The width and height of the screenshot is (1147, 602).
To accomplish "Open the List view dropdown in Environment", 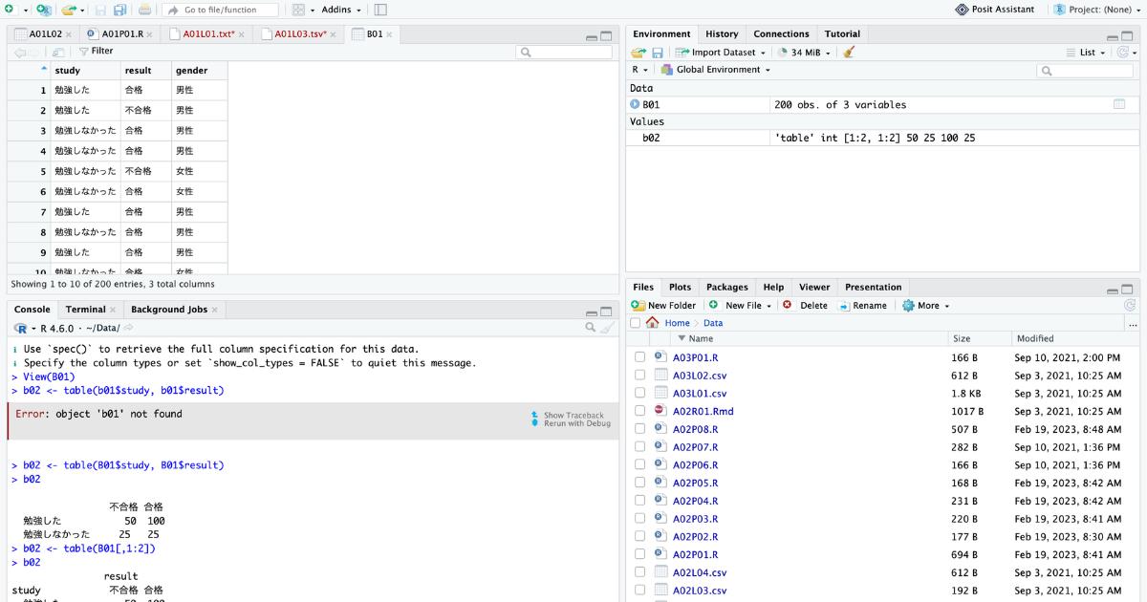I will [1088, 53].
